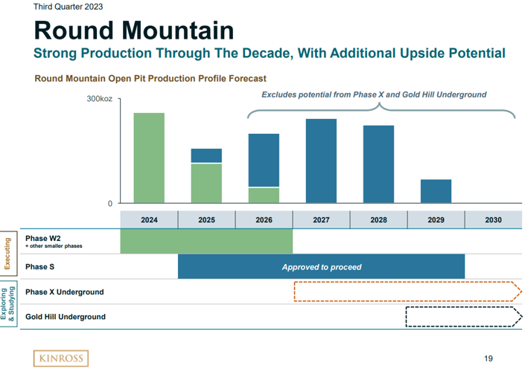Click the page number 19
The height and width of the screenshot is (372, 528).
tap(489, 359)
